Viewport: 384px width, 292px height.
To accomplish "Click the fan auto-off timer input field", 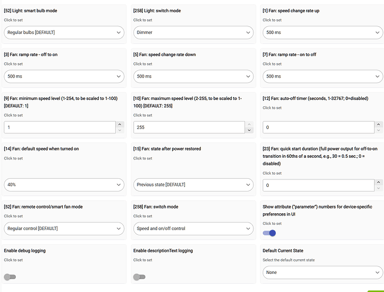I will point(318,127).
